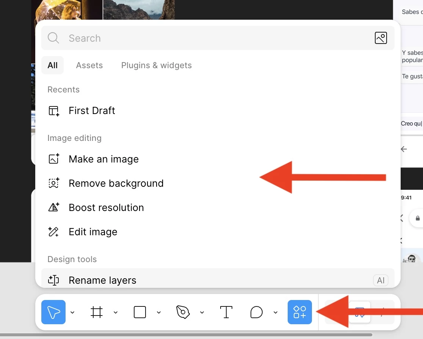Click the 'Image editing' section heading

(74, 138)
